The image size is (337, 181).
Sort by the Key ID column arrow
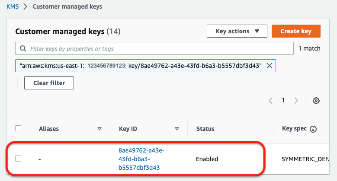(177, 129)
